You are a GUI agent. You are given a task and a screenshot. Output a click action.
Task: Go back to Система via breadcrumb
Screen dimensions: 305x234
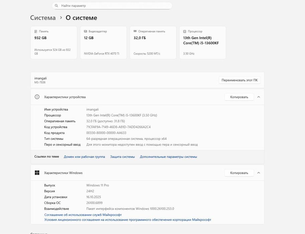pos(43,18)
